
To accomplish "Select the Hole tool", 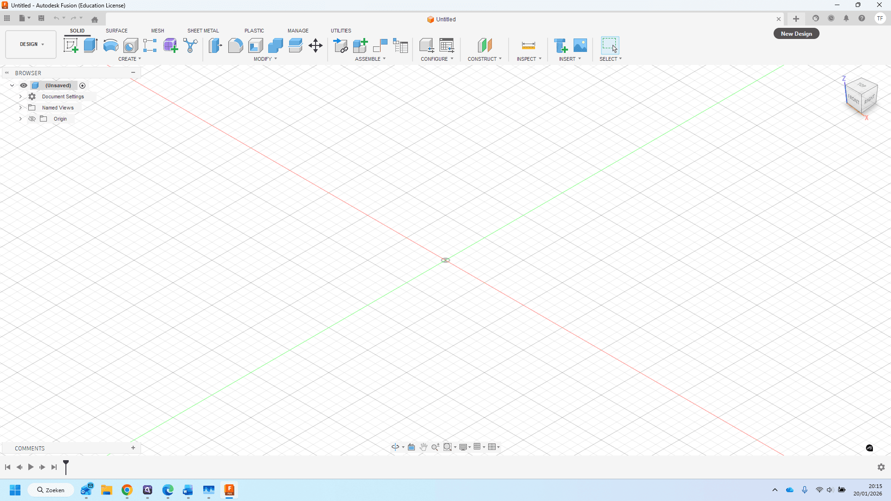I will point(130,45).
